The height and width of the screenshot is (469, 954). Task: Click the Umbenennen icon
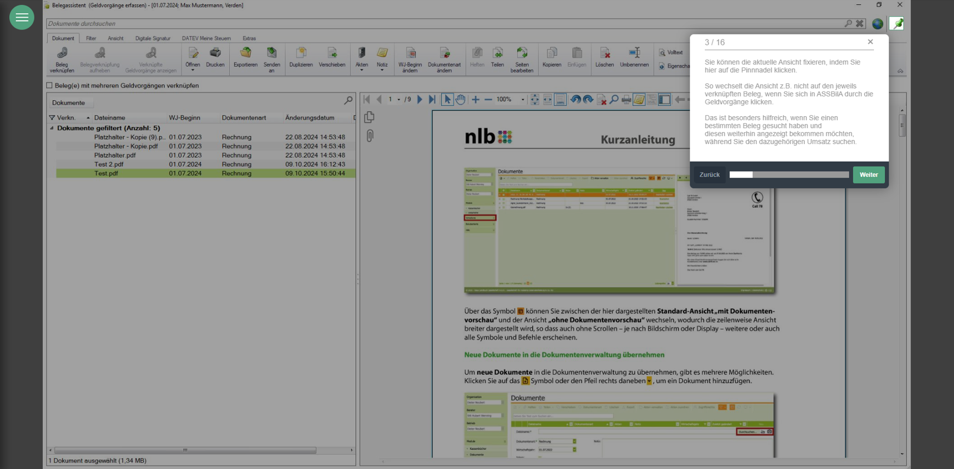[x=634, y=54]
